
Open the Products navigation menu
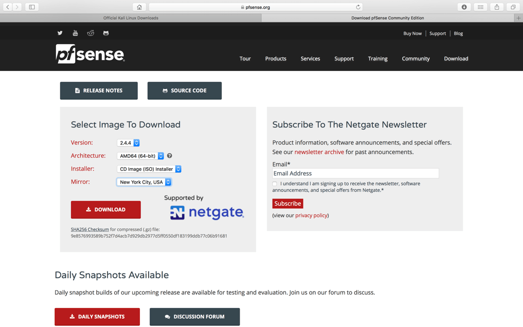276,59
